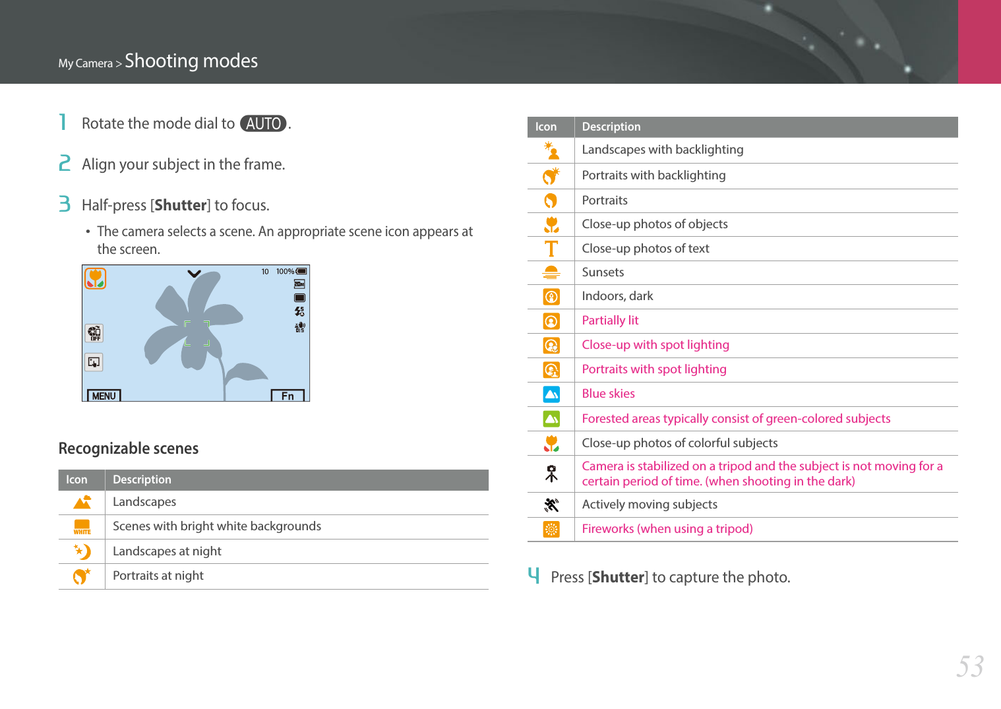Click the Close-up photos of objects flower icon
The width and height of the screenshot is (1001, 709).
[x=551, y=225]
